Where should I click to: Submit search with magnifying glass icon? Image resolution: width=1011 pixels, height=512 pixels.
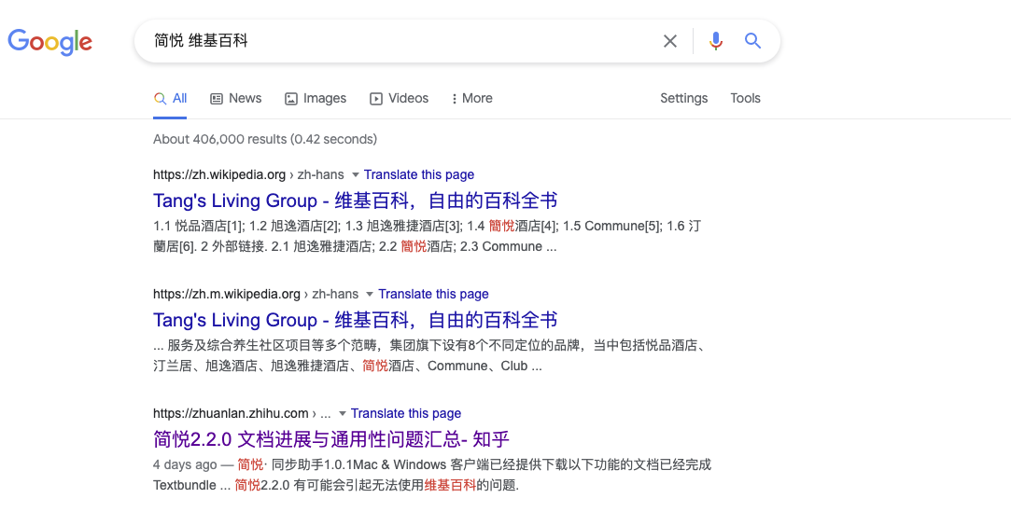pyautogui.click(x=752, y=41)
